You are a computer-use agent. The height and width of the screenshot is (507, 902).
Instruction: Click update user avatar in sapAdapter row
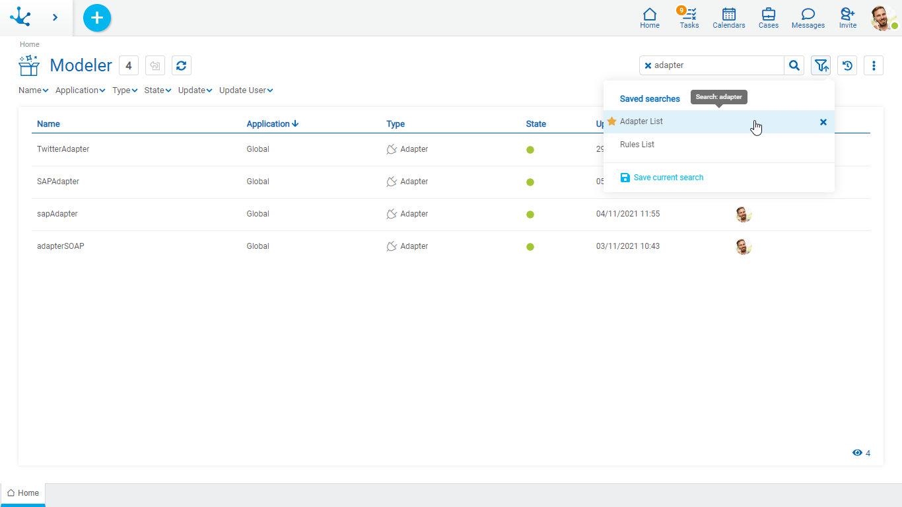(x=744, y=214)
